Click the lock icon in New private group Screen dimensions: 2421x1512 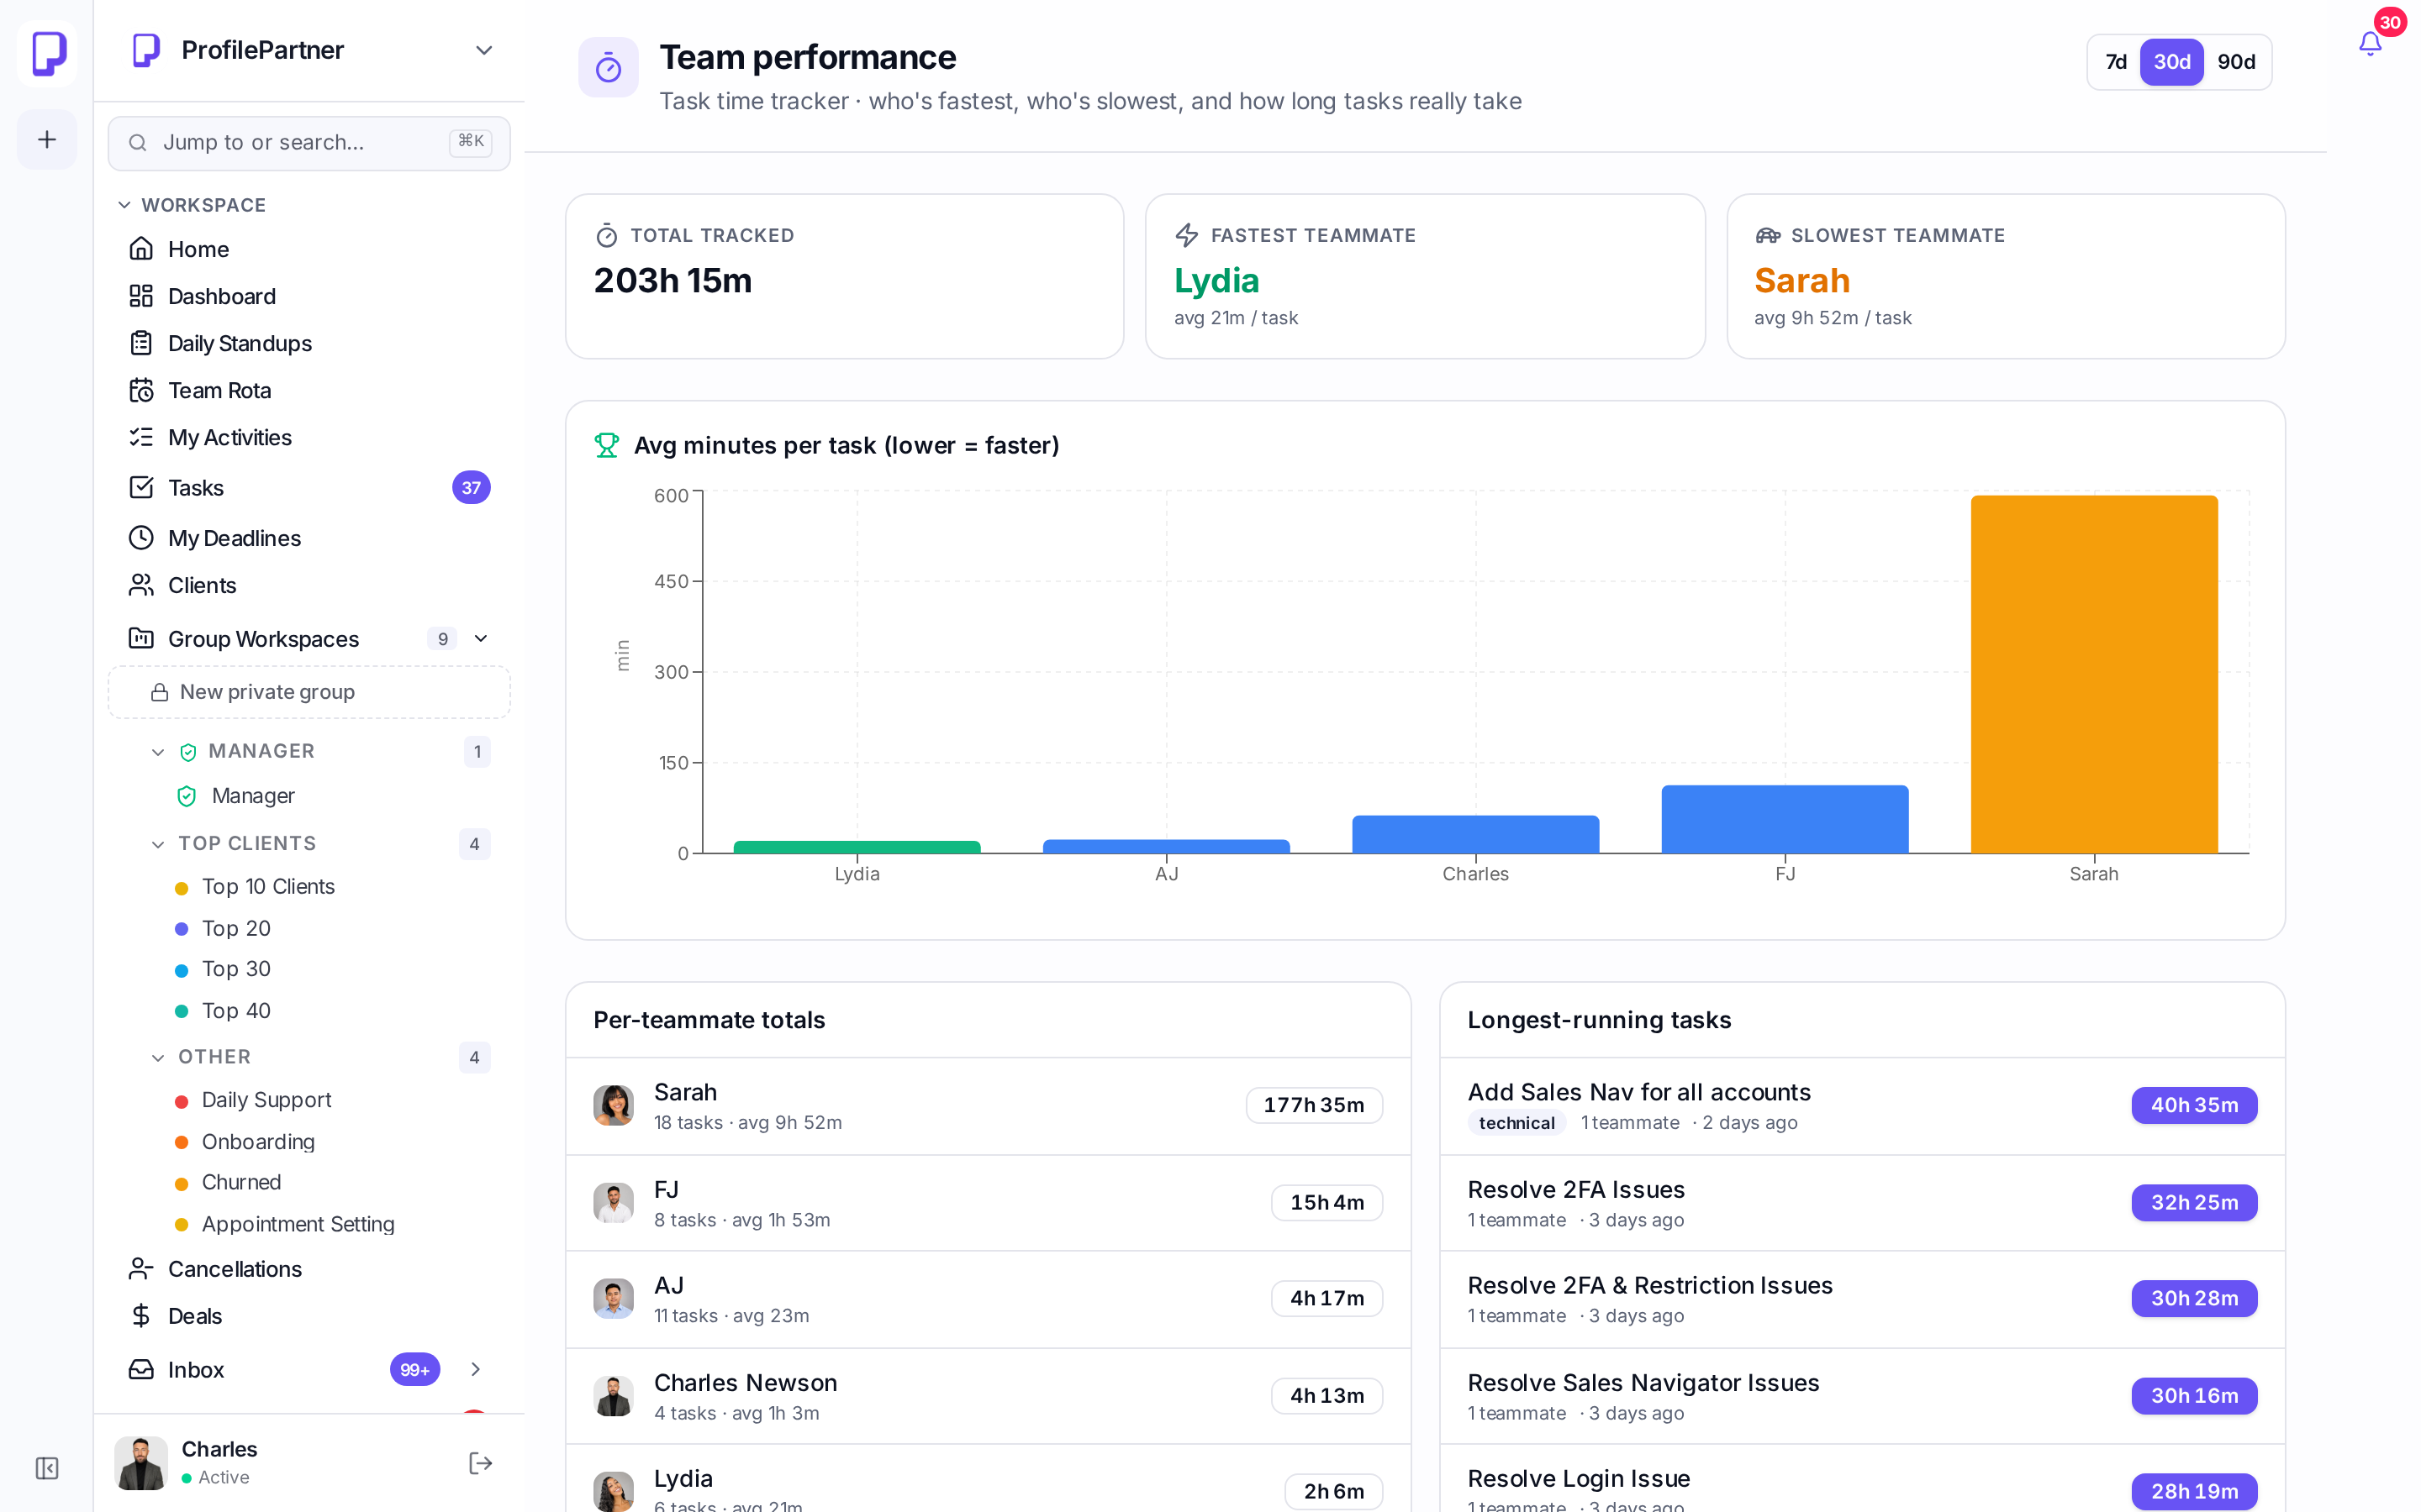tap(159, 692)
